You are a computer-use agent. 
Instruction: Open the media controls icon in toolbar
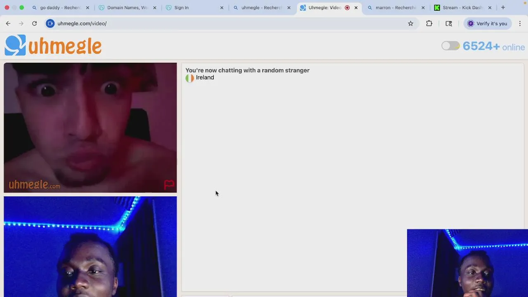(449, 24)
